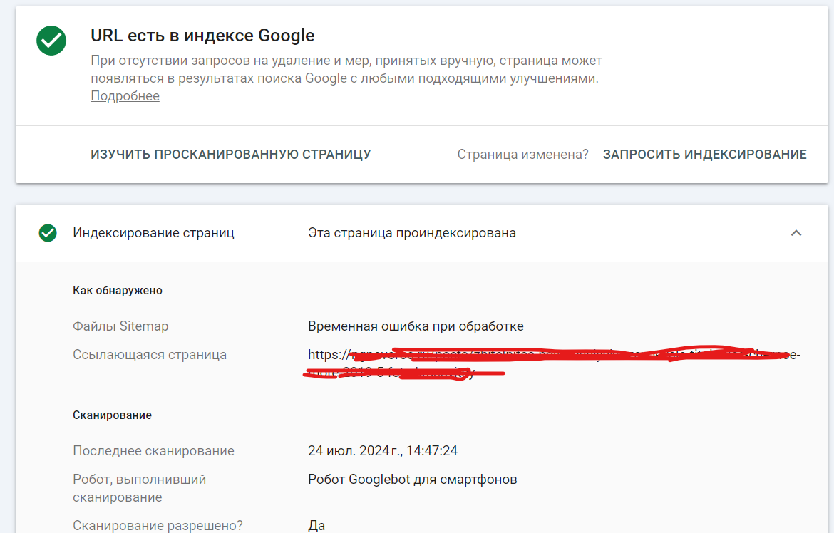Viewport: 834px width, 533px height.
Task: Click Временная ошибка при обработке value
Action: click(x=416, y=326)
